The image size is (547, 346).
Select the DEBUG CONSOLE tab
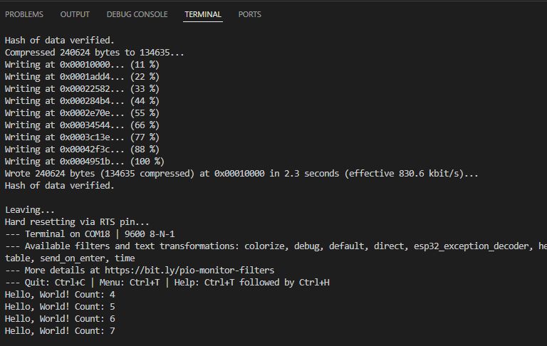(x=137, y=14)
